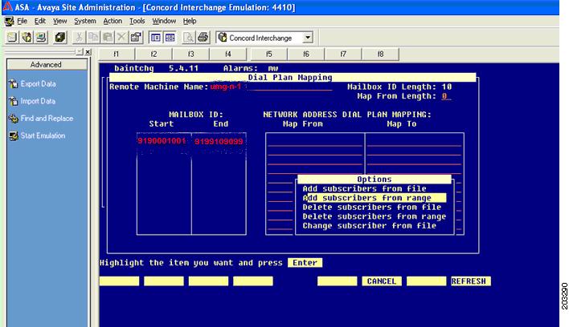The height and width of the screenshot is (327, 569).
Task: Click the Start Emulation icon
Action: click(13, 135)
